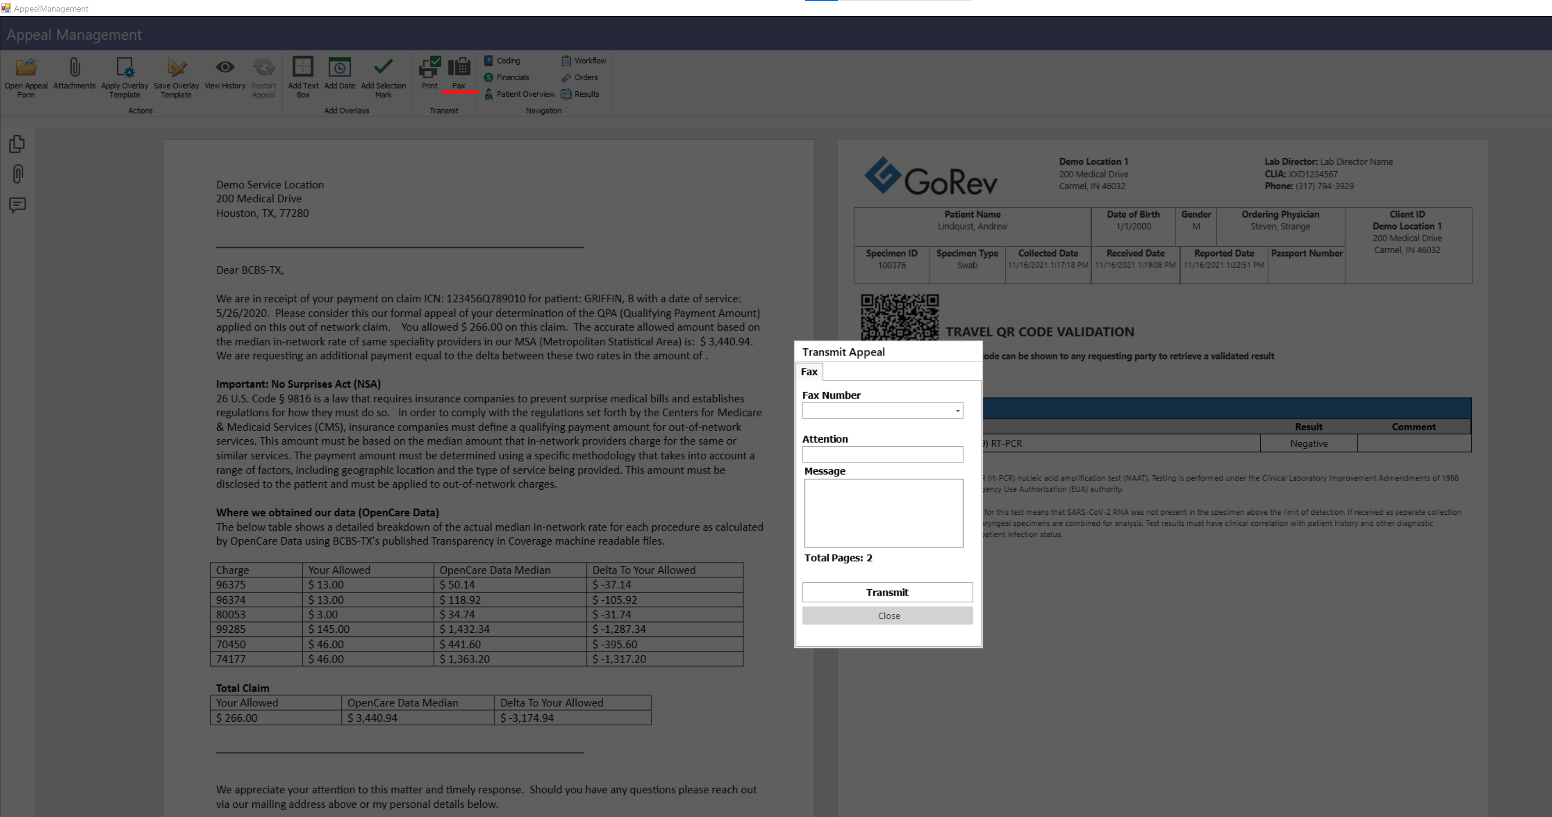This screenshot has width=1552, height=817.
Task: Print the appeal from Transmit group
Action: (430, 73)
